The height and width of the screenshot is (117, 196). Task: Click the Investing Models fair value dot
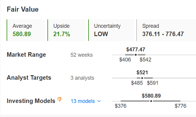(x=151, y=101)
